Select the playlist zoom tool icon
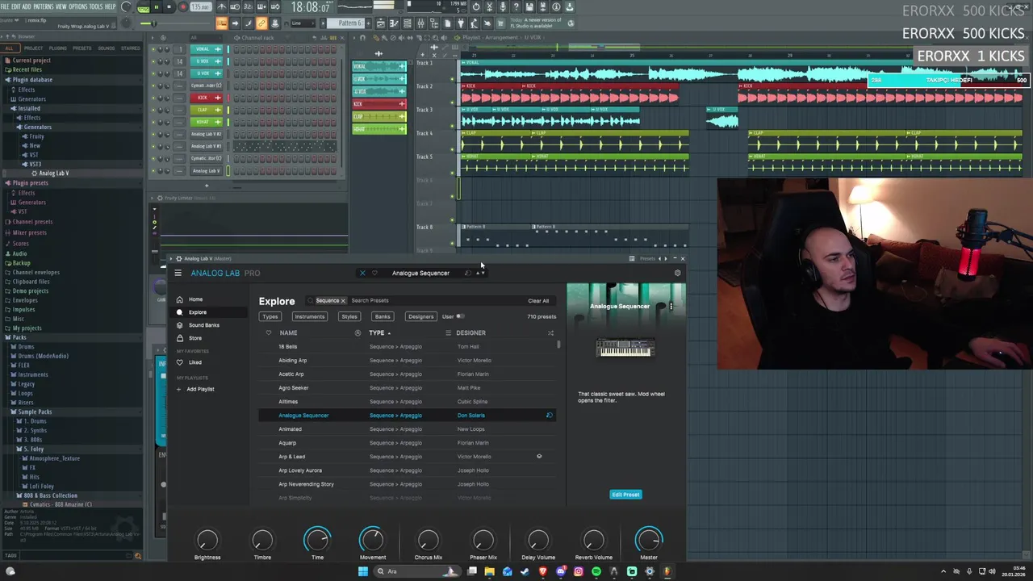 436,38
